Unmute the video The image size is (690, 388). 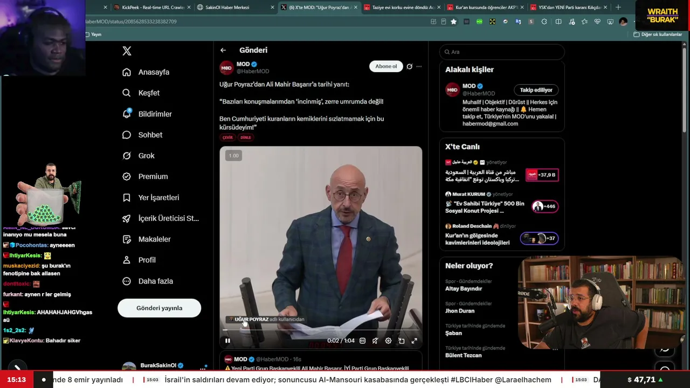[x=375, y=341]
